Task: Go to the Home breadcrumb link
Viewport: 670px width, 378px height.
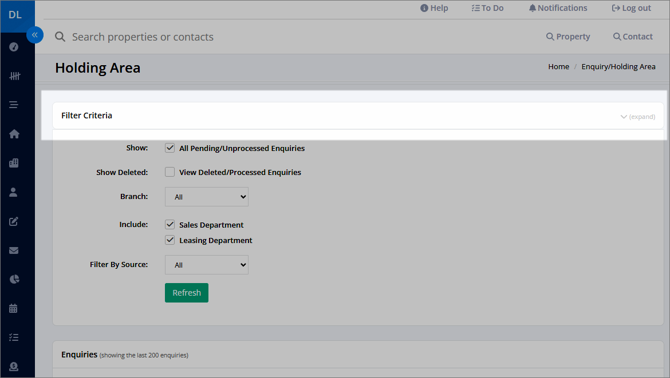Action: point(558,66)
